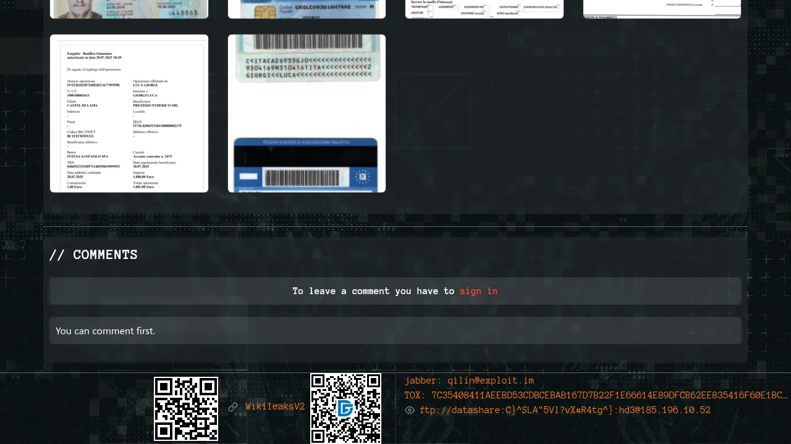Viewport: 791px width, 444px height.
Task: Open the card back with barcodes thumbnail
Action: pyautogui.click(x=307, y=113)
